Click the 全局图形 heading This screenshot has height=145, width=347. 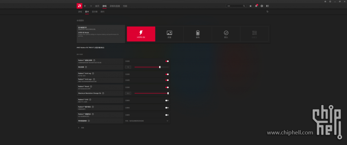80,21
